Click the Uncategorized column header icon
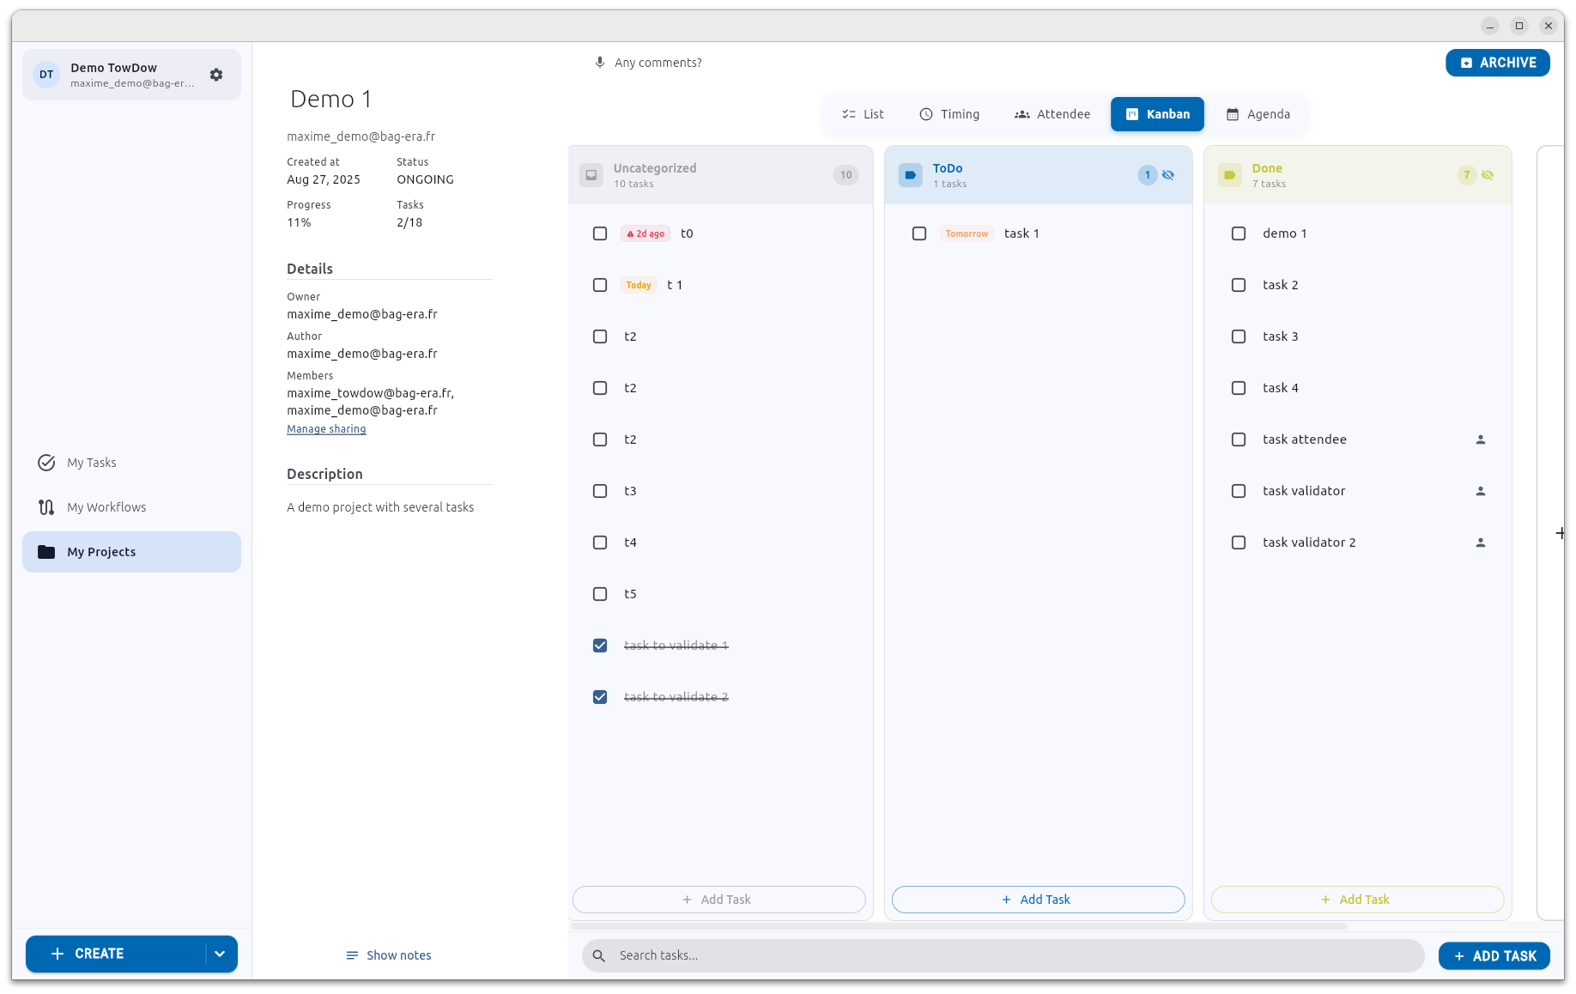1576x994 pixels. pos(591,174)
